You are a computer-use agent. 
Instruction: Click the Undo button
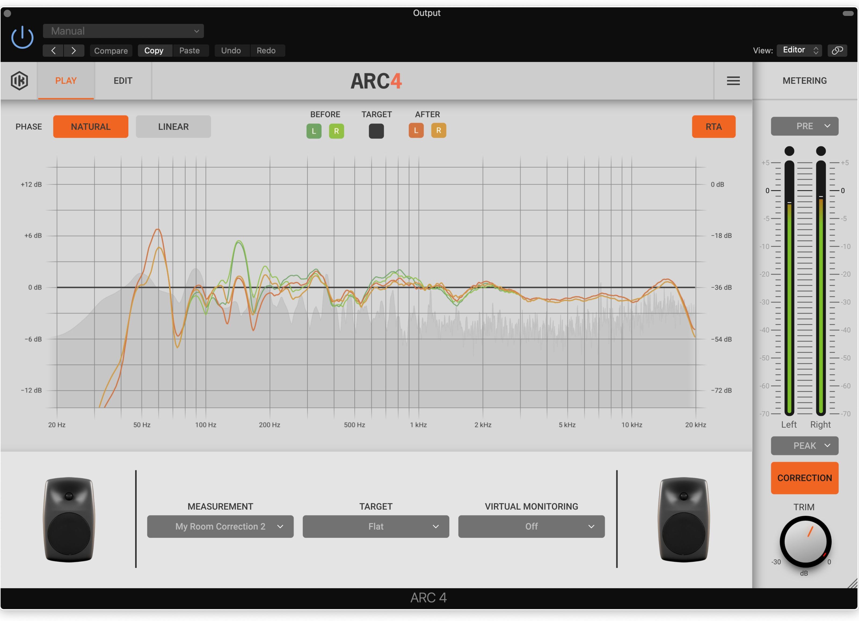(231, 50)
